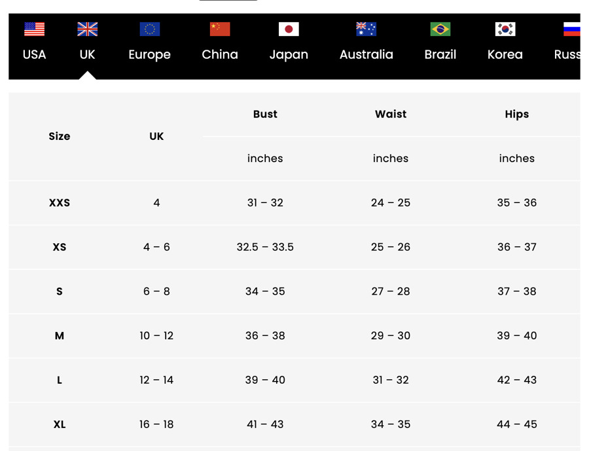This screenshot has height=451, width=589.
Task: Click the M row waist value 29 – 30
Action: tap(391, 335)
